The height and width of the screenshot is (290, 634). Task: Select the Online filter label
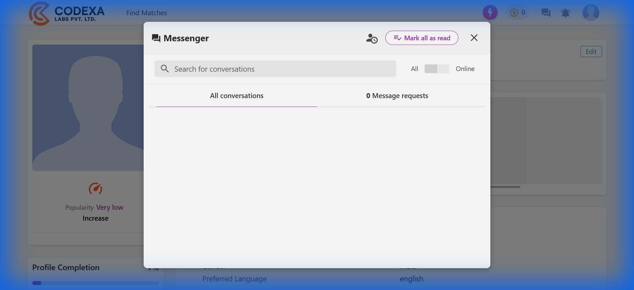pyautogui.click(x=465, y=69)
